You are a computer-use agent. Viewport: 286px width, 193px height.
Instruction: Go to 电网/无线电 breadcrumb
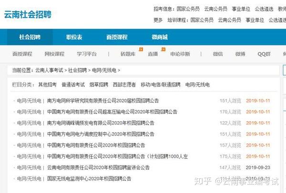click(x=104, y=70)
